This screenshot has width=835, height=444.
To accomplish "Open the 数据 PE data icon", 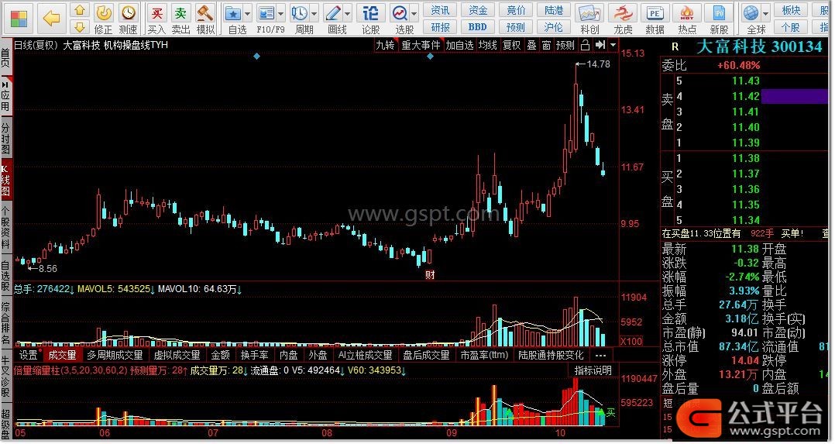I will pyautogui.click(x=655, y=19).
